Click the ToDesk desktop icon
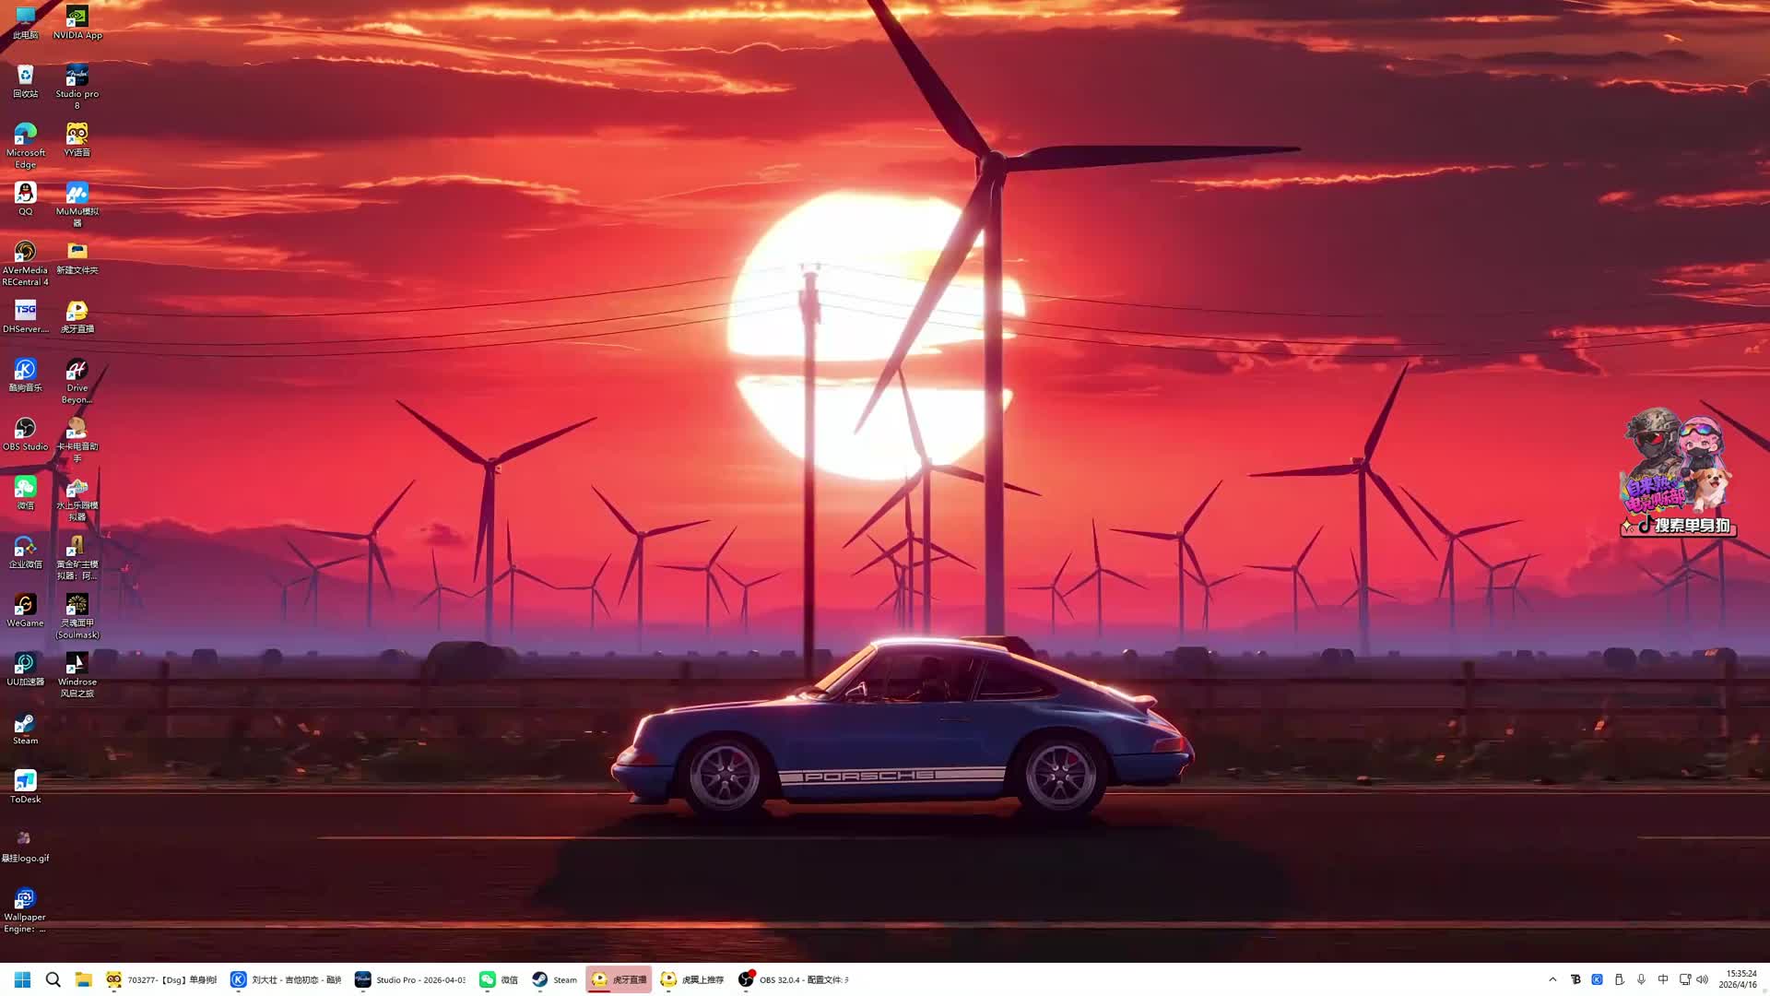This screenshot has height=996, width=1770. pyautogui.click(x=25, y=783)
